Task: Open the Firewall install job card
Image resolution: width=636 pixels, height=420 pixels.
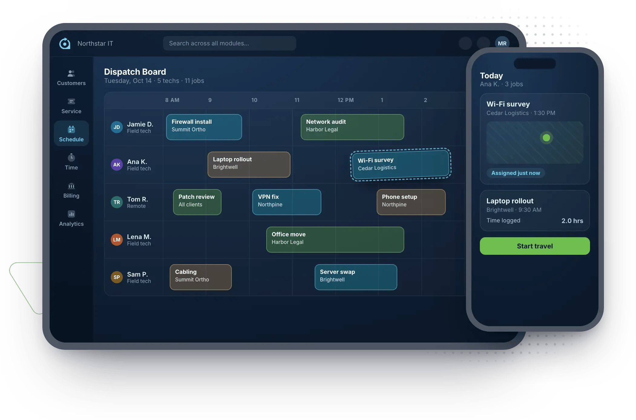Action: coord(204,127)
